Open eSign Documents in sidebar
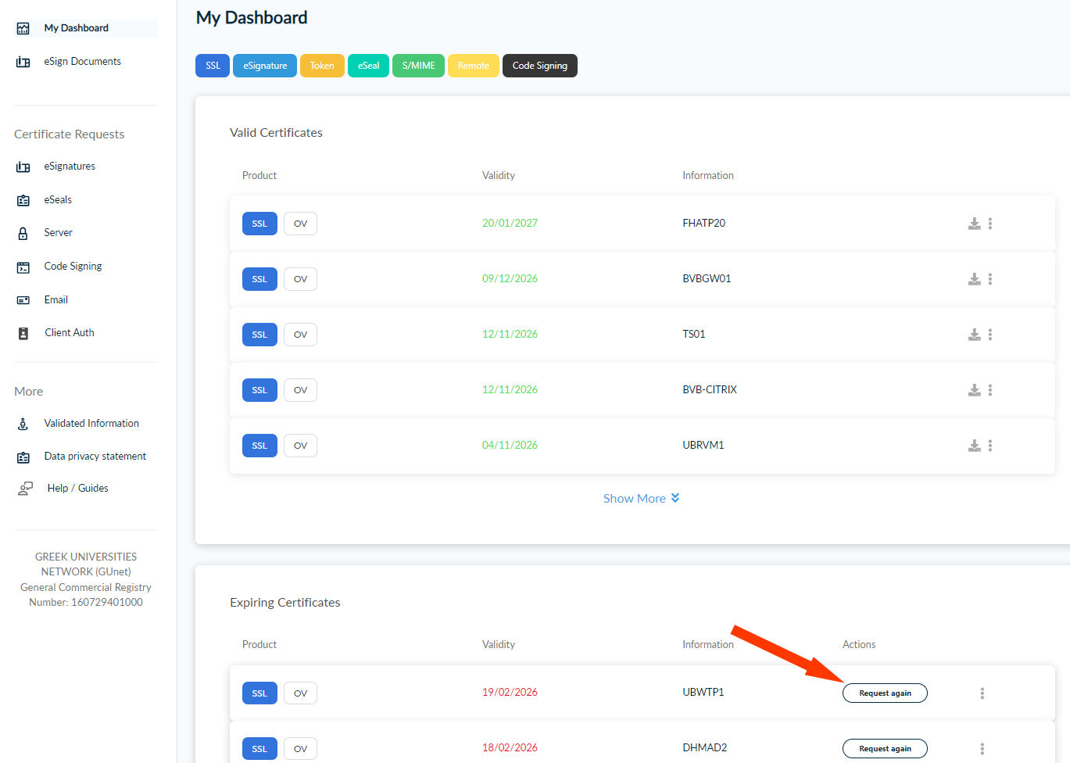Image resolution: width=1070 pixels, height=763 pixels. [x=82, y=62]
